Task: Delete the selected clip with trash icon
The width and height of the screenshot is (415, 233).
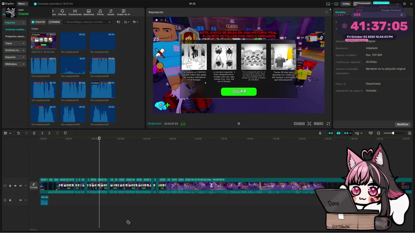Action: [57, 133]
